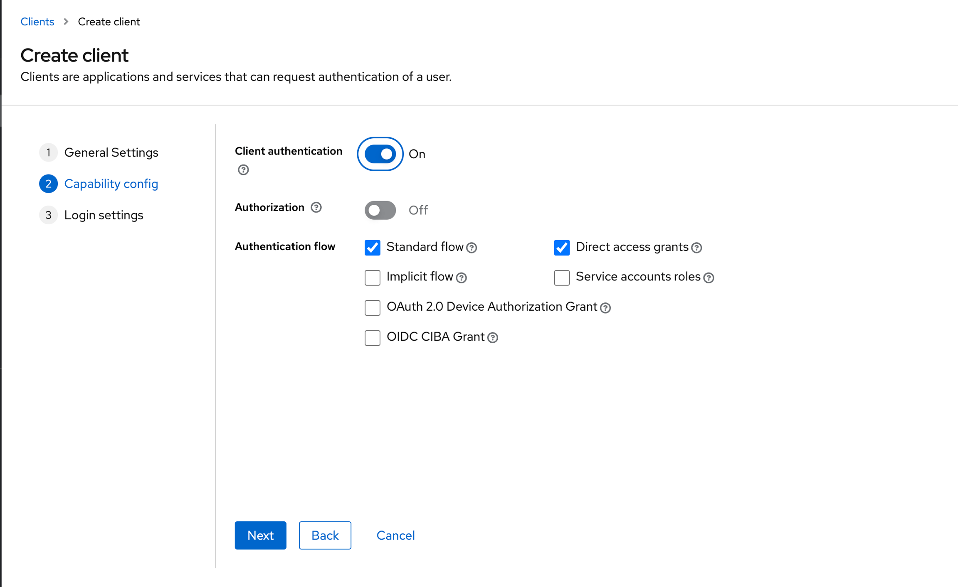Open help for OAuth 2.0 Device Authorization Grant
The width and height of the screenshot is (958, 587).
coord(605,308)
